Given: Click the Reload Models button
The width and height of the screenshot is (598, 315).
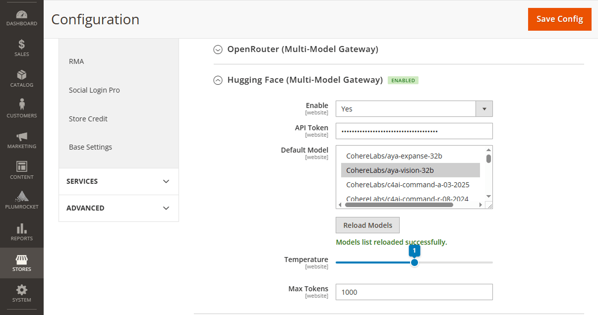Looking at the screenshot, I should (367, 225).
